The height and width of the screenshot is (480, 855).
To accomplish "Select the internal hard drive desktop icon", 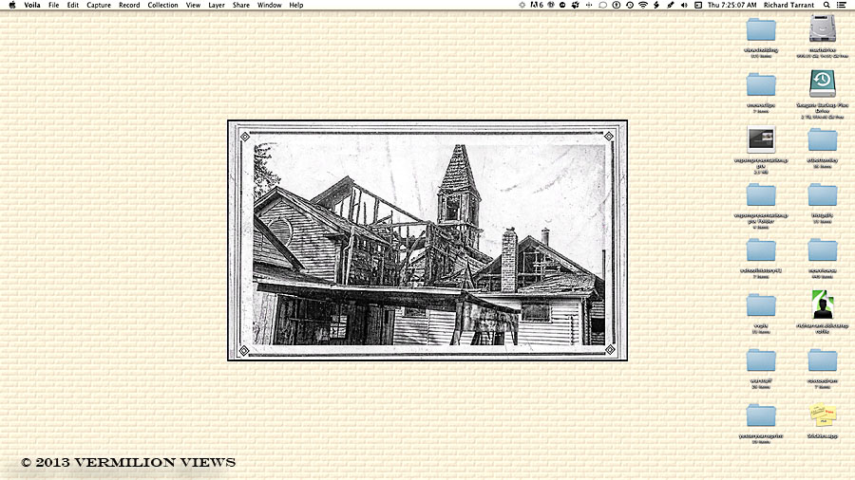I will pos(823,28).
